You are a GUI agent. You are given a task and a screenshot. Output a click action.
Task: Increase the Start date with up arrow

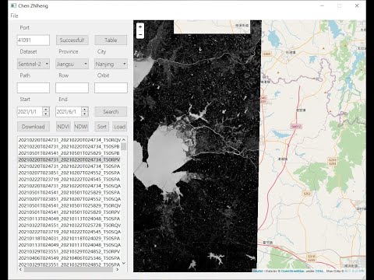point(46,109)
